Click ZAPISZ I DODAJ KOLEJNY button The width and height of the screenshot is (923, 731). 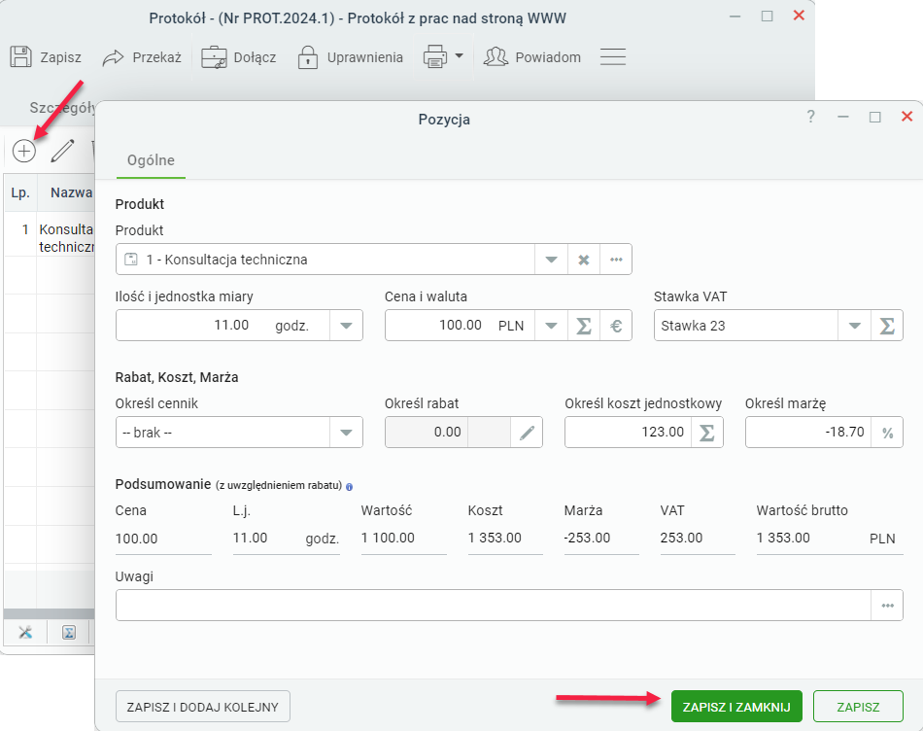click(203, 707)
